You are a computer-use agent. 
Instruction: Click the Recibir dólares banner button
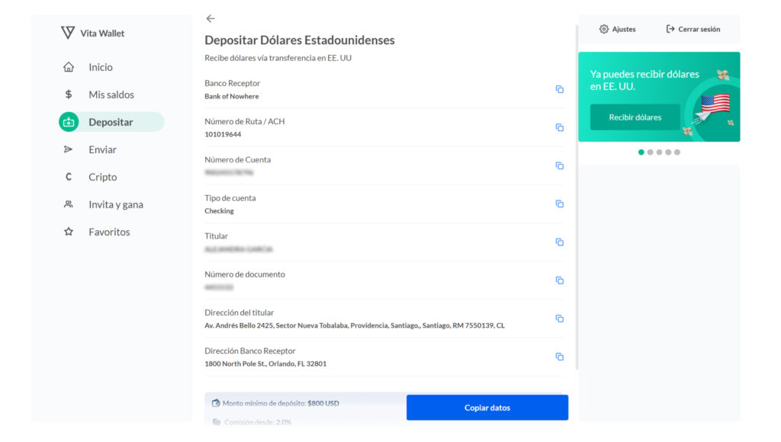(635, 117)
